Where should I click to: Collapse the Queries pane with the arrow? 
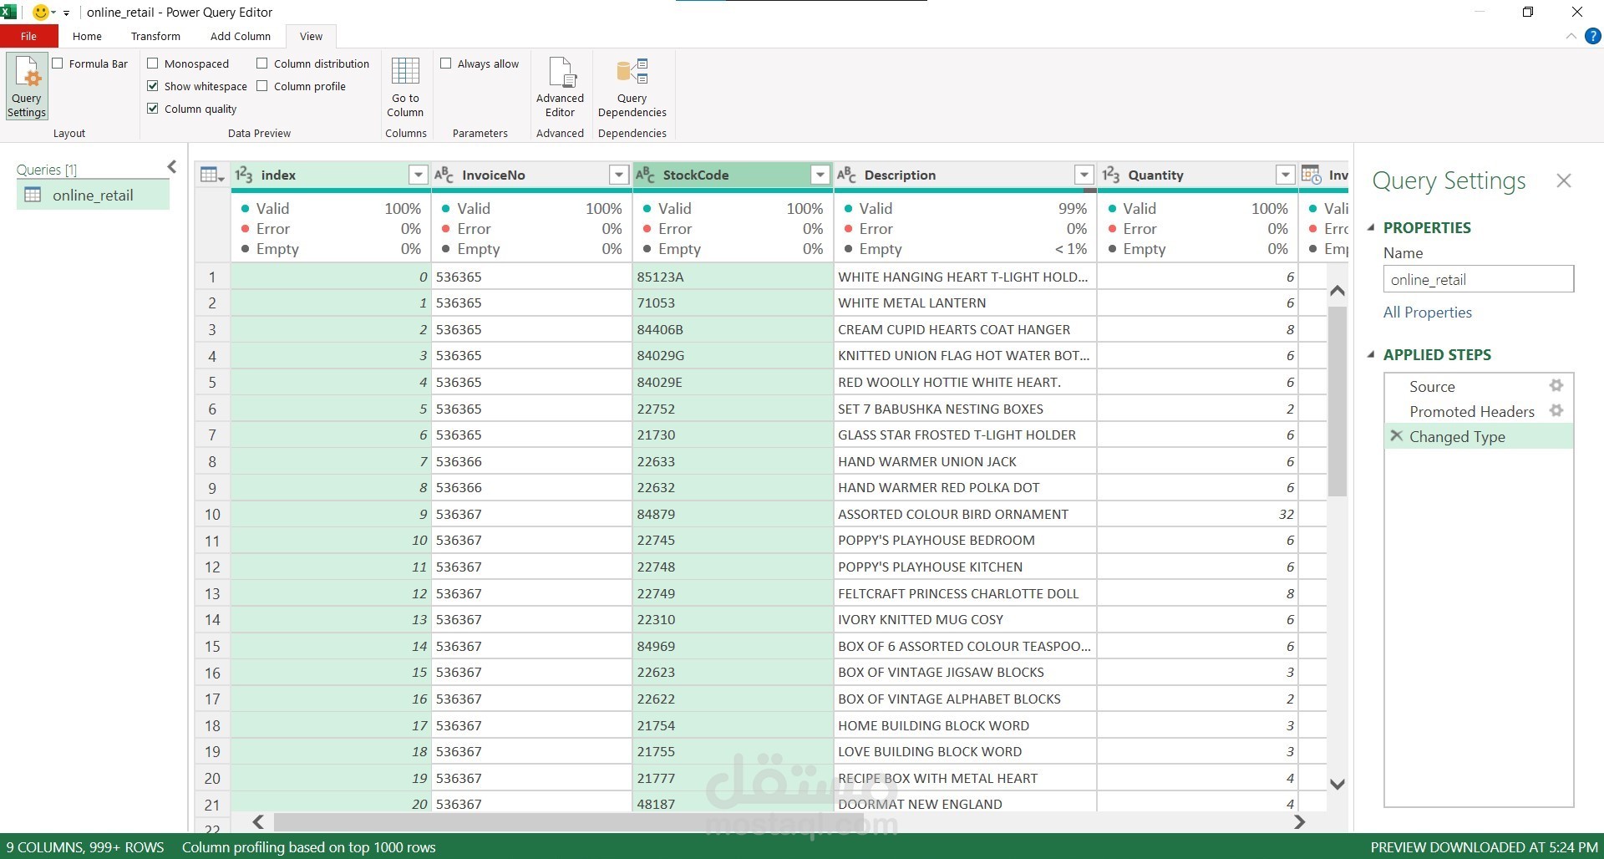tap(172, 167)
